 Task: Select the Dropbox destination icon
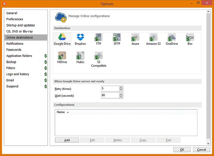coord(80,39)
